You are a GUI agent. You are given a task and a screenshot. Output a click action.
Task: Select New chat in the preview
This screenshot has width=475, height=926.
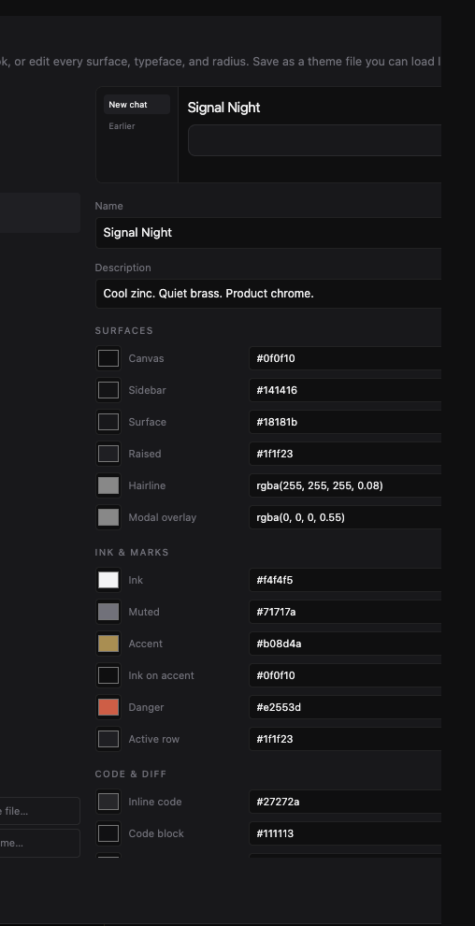[x=137, y=105]
